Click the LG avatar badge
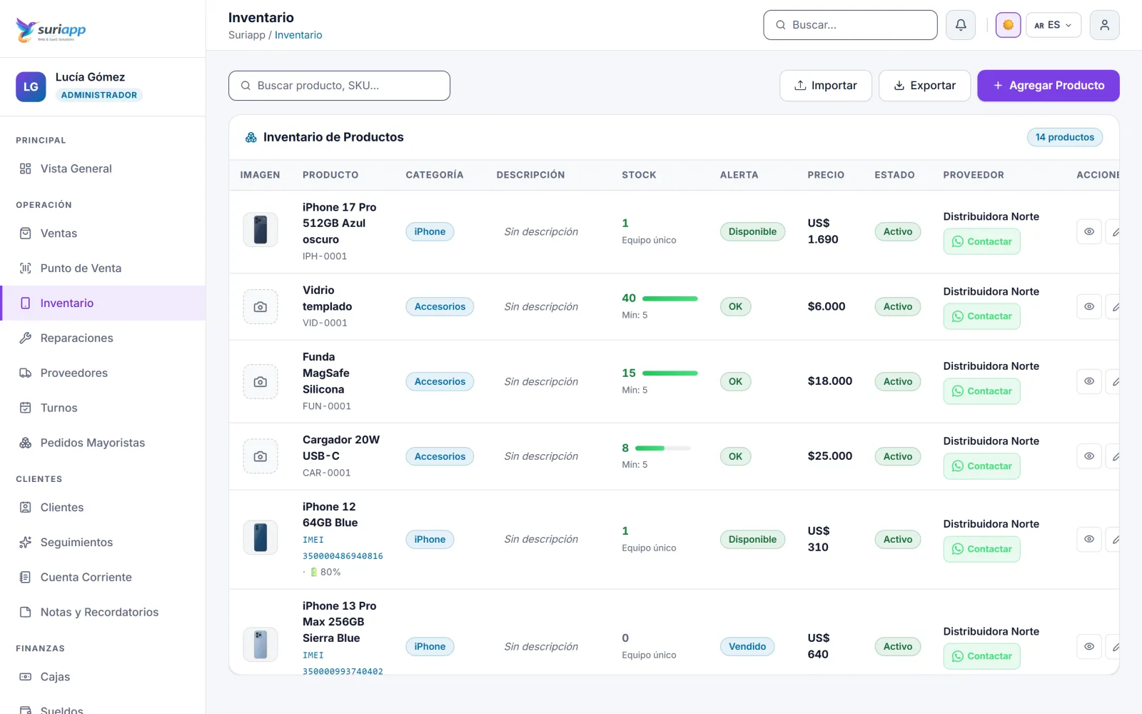The width and height of the screenshot is (1142, 714). point(31,86)
